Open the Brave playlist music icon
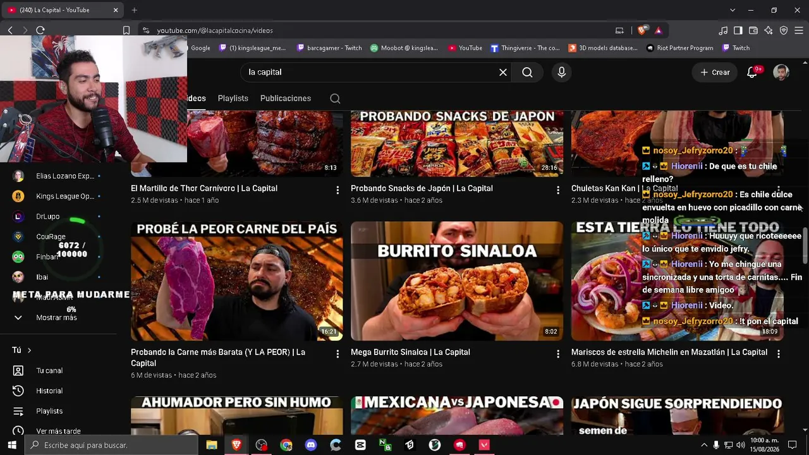 (x=723, y=30)
